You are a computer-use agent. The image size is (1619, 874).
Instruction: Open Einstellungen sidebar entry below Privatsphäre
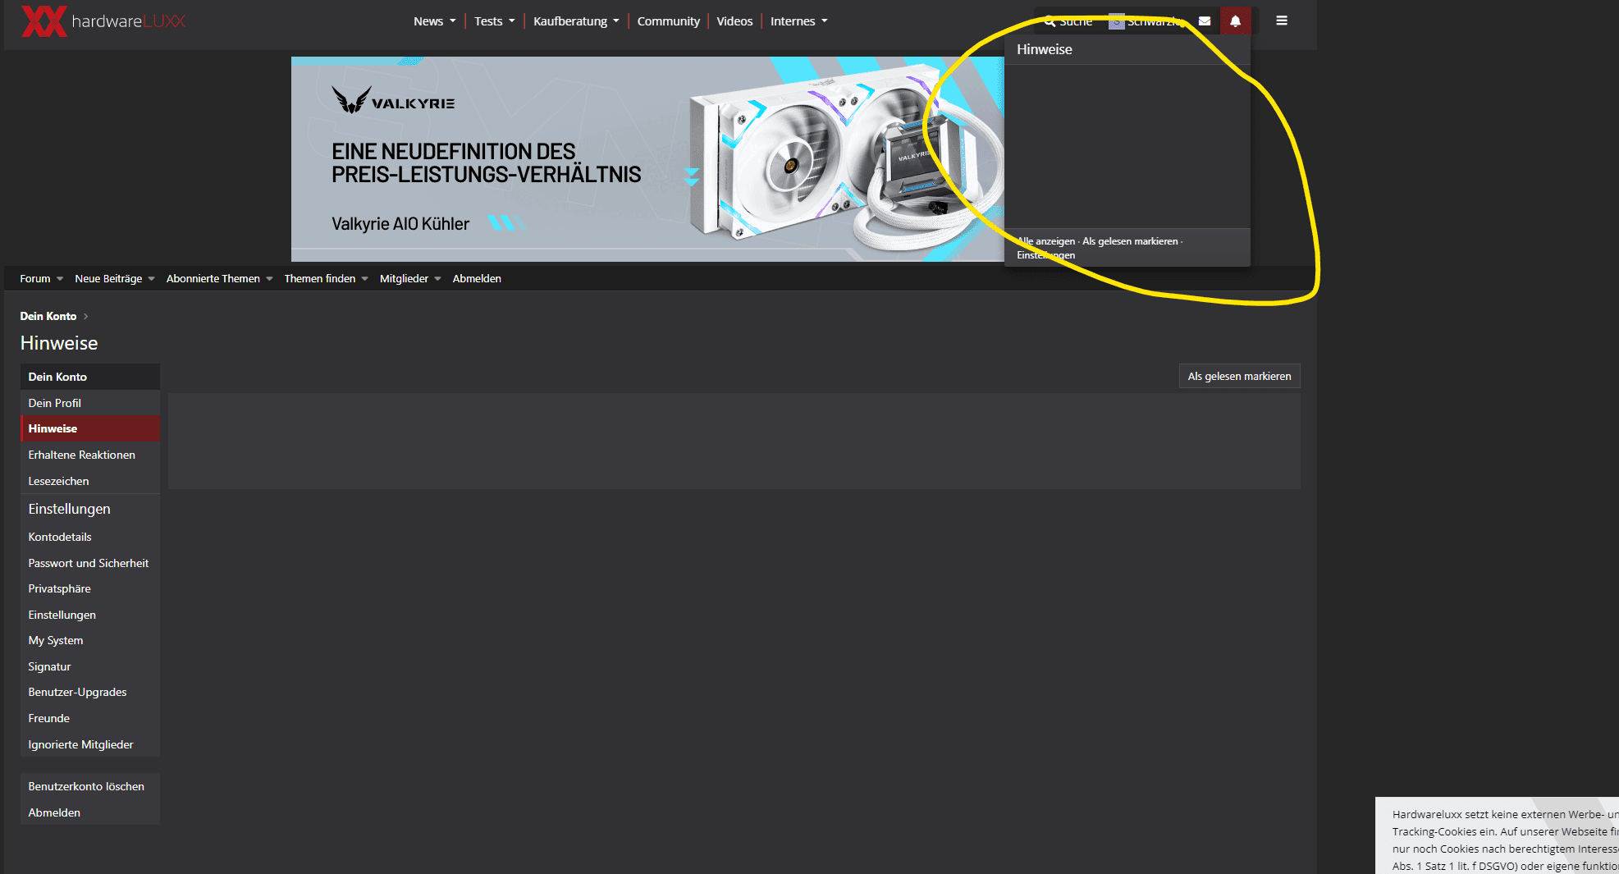coord(89,615)
